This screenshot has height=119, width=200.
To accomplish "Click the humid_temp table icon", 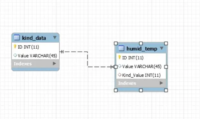I will [x=121, y=48].
